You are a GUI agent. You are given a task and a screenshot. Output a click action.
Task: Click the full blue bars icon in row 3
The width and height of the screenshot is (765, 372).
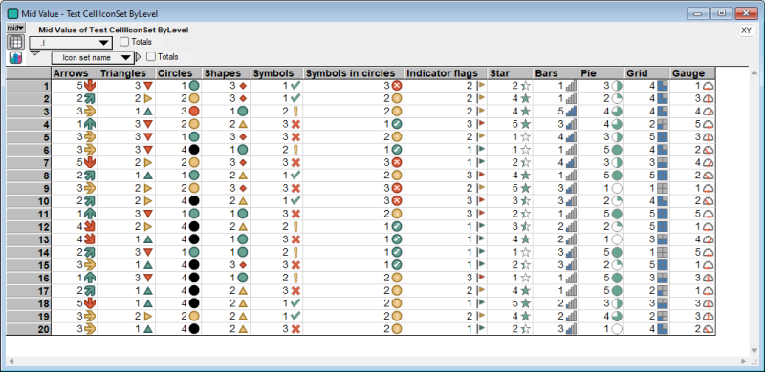[571, 111]
